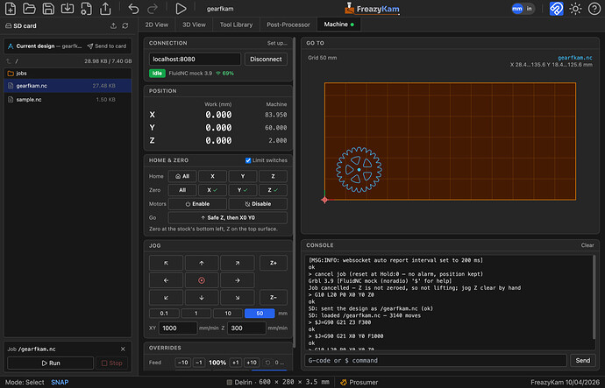Jog diagonally up-right
This screenshot has height=388, width=605.
point(238,263)
